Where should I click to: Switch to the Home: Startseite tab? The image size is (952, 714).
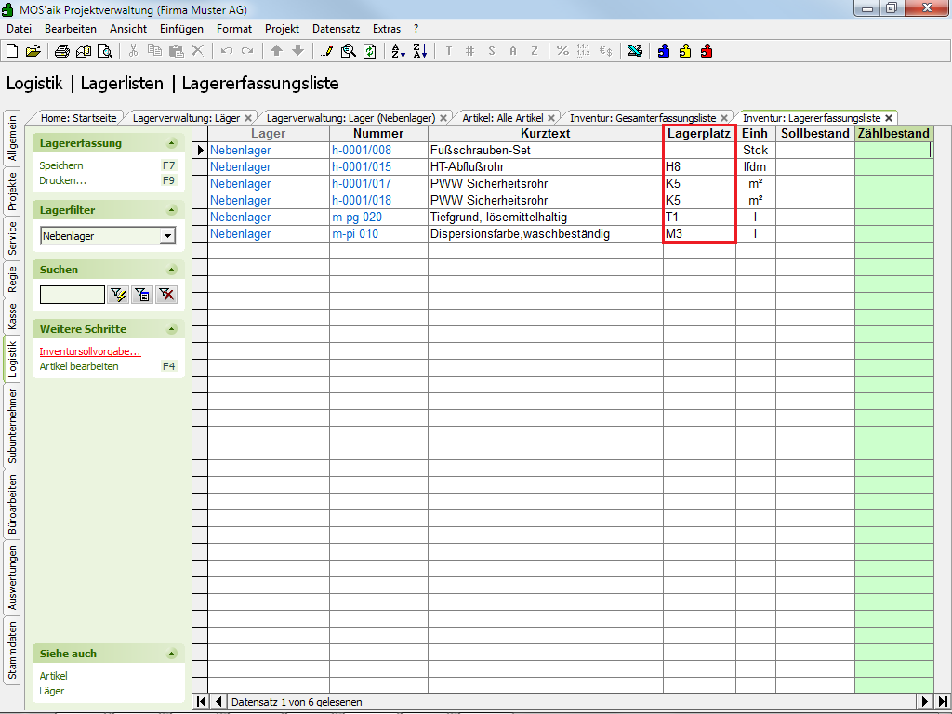[78, 118]
